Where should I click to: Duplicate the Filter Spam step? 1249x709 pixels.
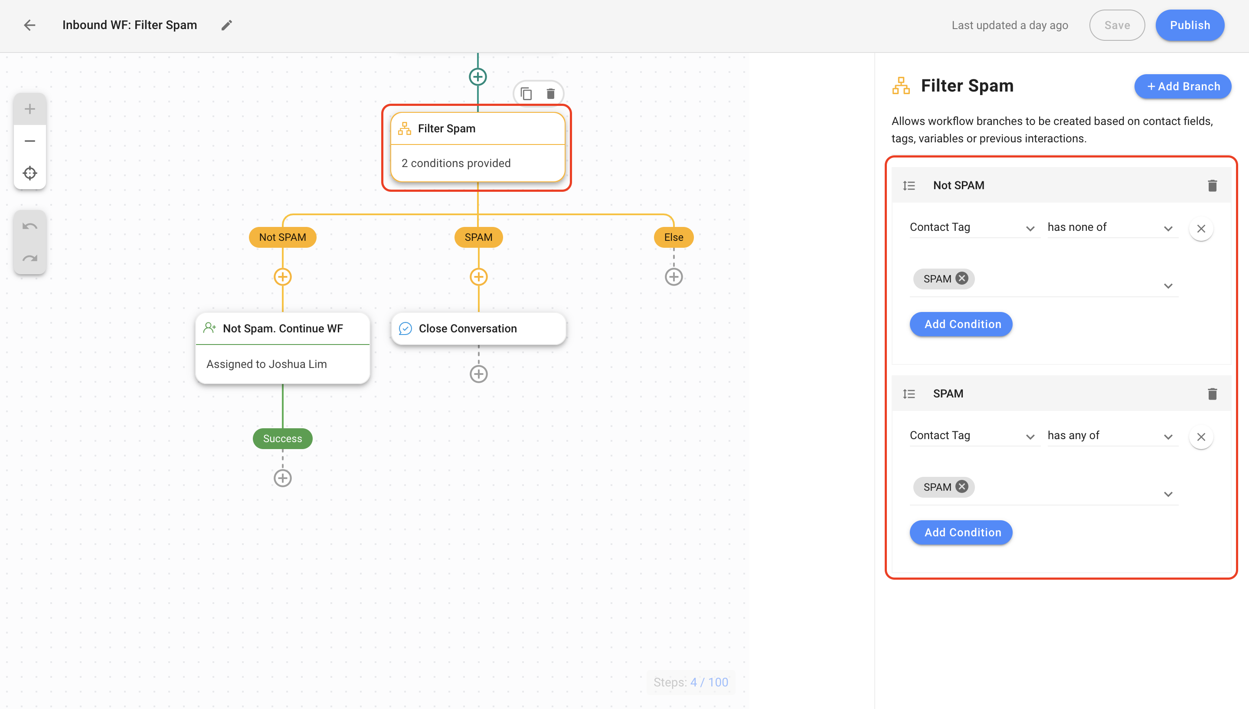(x=526, y=93)
